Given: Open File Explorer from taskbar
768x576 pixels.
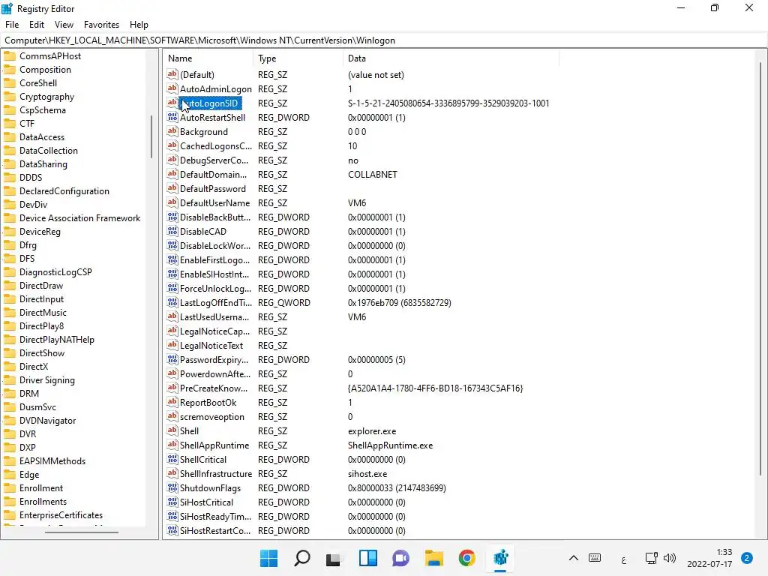Looking at the screenshot, I should pyautogui.click(x=434, y=558).
